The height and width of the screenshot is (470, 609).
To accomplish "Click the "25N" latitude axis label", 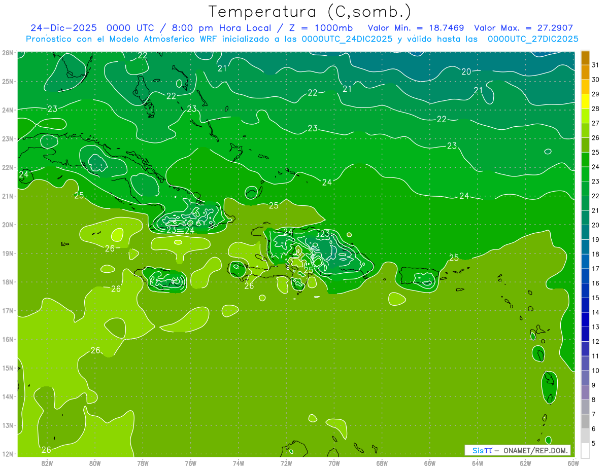I will coord(7,81).
